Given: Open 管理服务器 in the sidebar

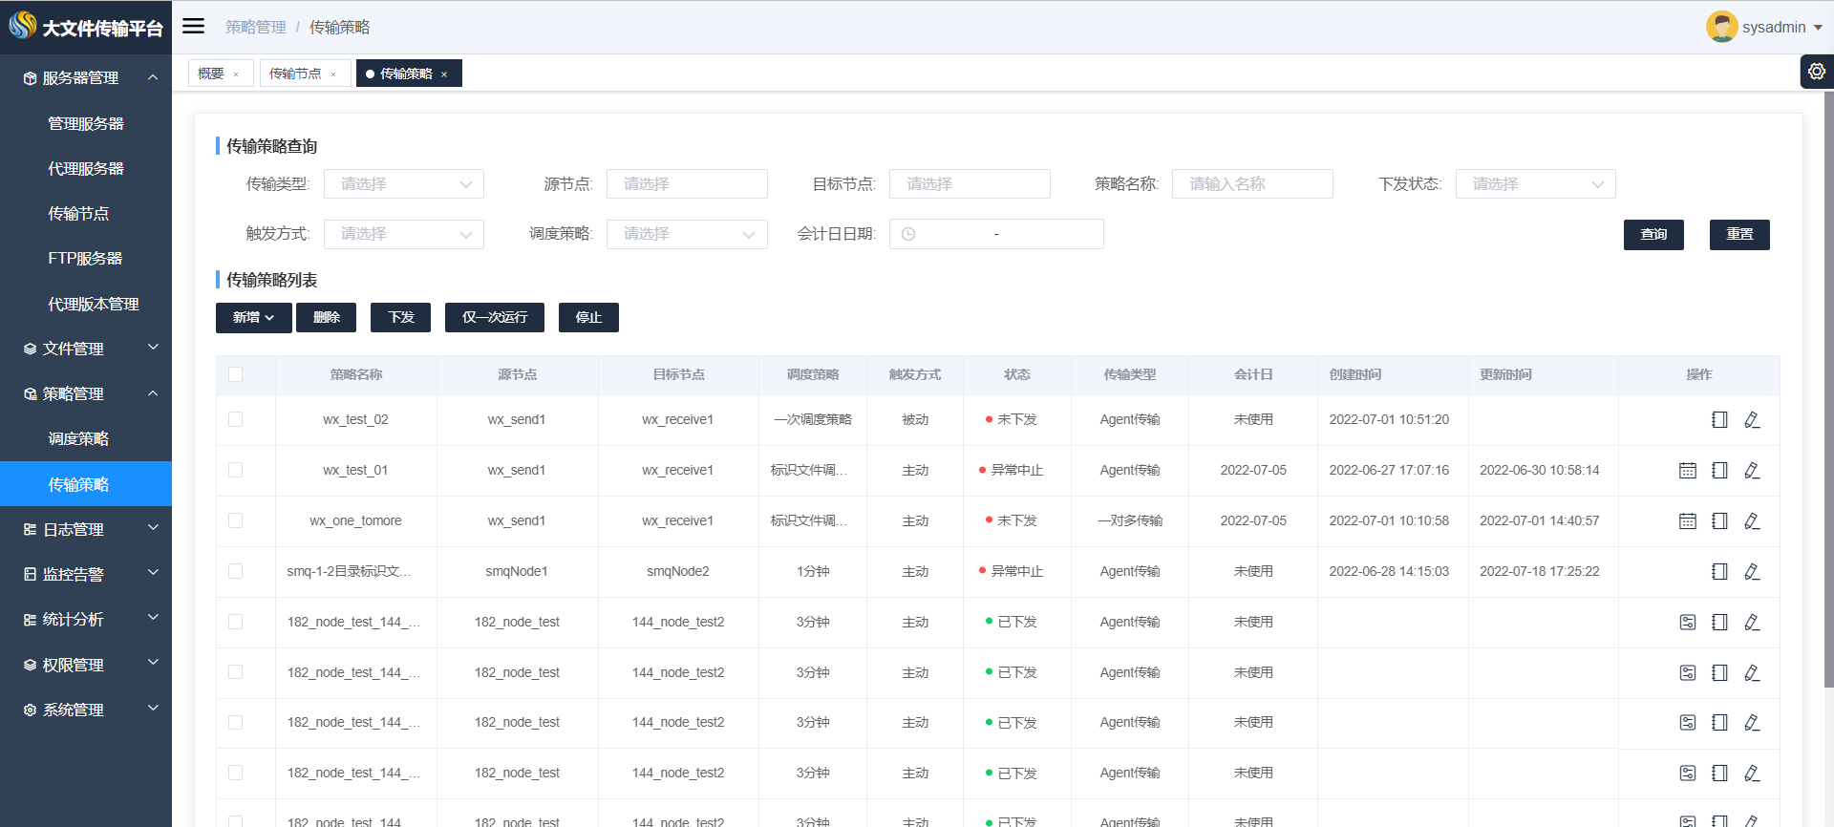Looking at the screenshot, I should (86, 123).
